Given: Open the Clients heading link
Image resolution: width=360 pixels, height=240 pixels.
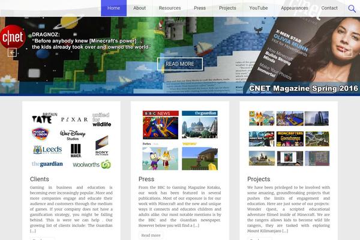Looking at the screenshot, I should point(40,179).
